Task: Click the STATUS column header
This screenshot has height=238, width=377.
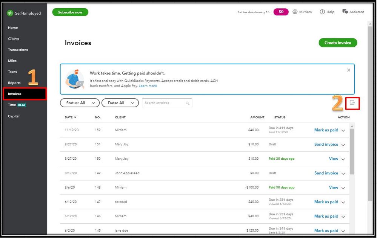Action: pos(280,117)
